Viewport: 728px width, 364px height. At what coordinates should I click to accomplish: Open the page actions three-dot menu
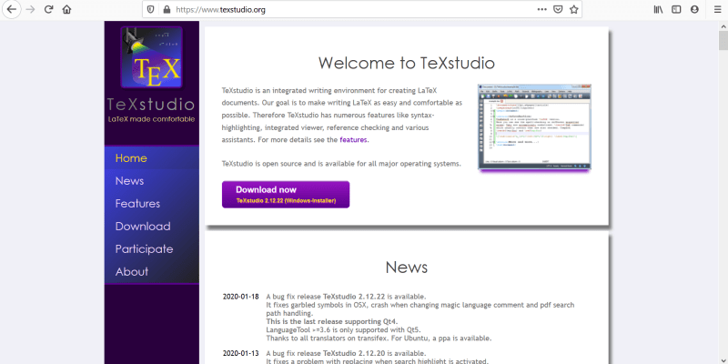[541, 9]
